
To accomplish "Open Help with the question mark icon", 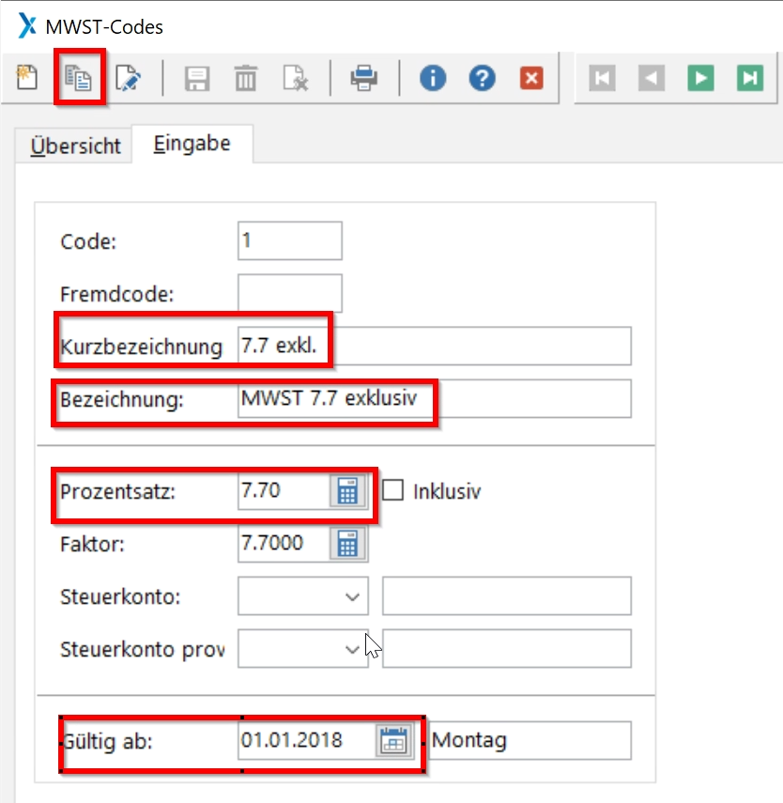I will point(483,78).
